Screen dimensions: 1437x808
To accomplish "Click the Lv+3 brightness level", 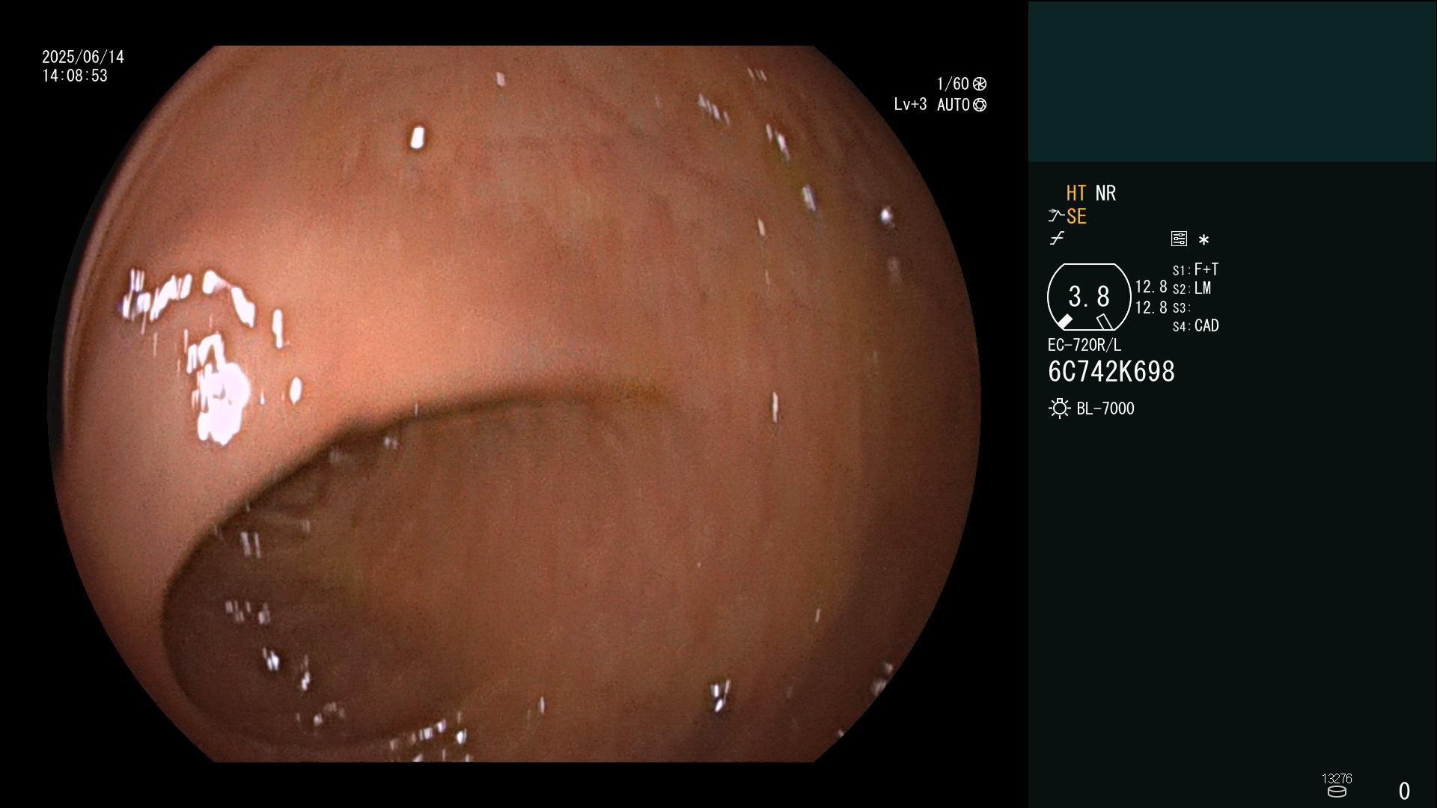I will tap(910, 105).
